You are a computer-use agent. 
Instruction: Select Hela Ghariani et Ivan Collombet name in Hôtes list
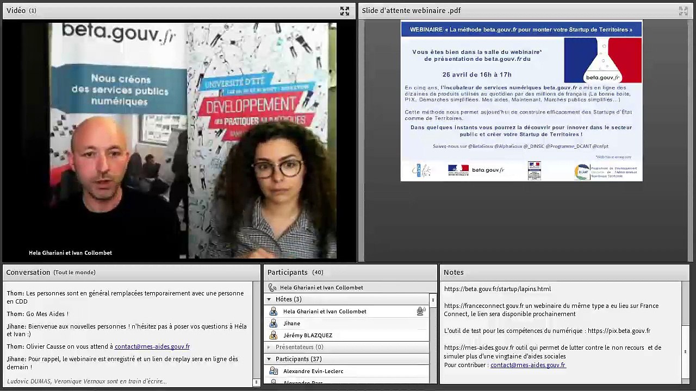click(325, 311)
